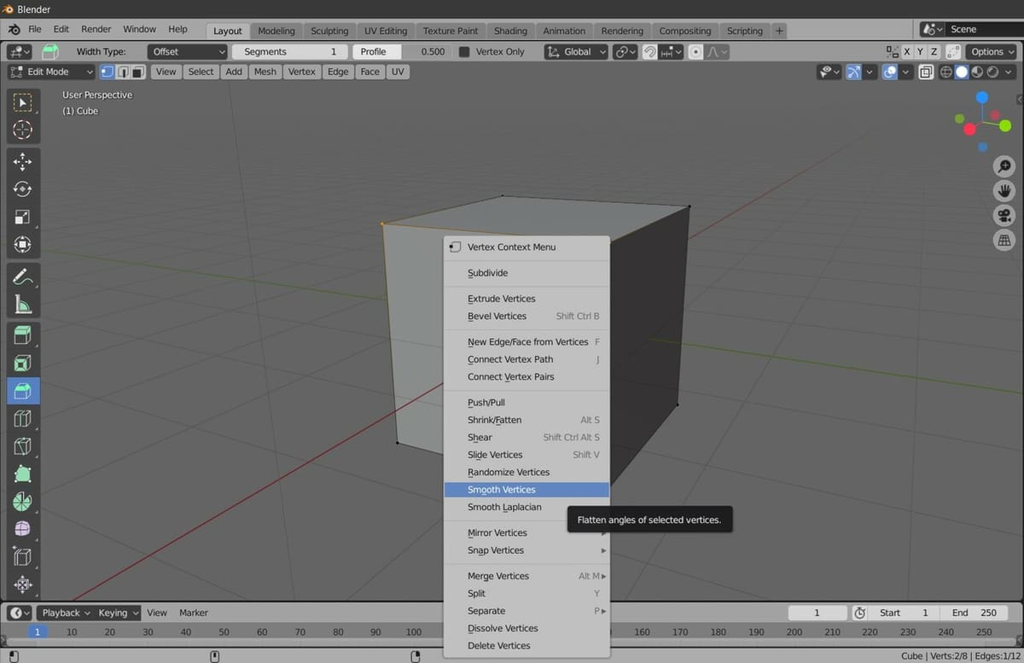The image size is (1024, 663).
Task: Toggle X axis mirror
Action: click(906, 52)
